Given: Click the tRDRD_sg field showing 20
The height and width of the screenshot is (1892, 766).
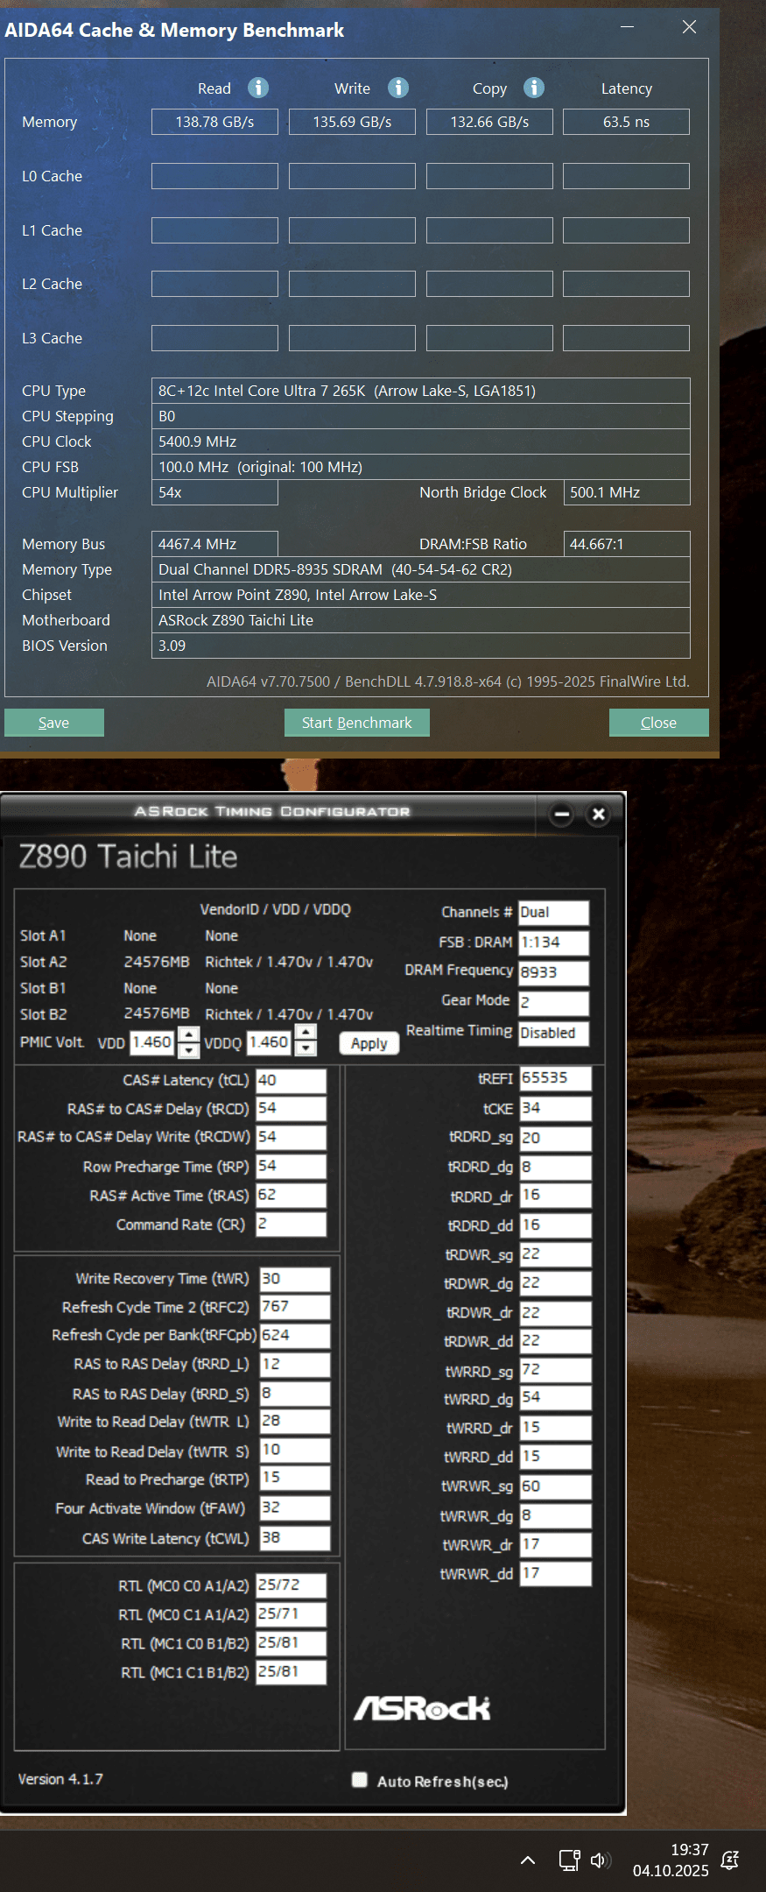Looking at the screenshot, I should (x=556, y=1139).
